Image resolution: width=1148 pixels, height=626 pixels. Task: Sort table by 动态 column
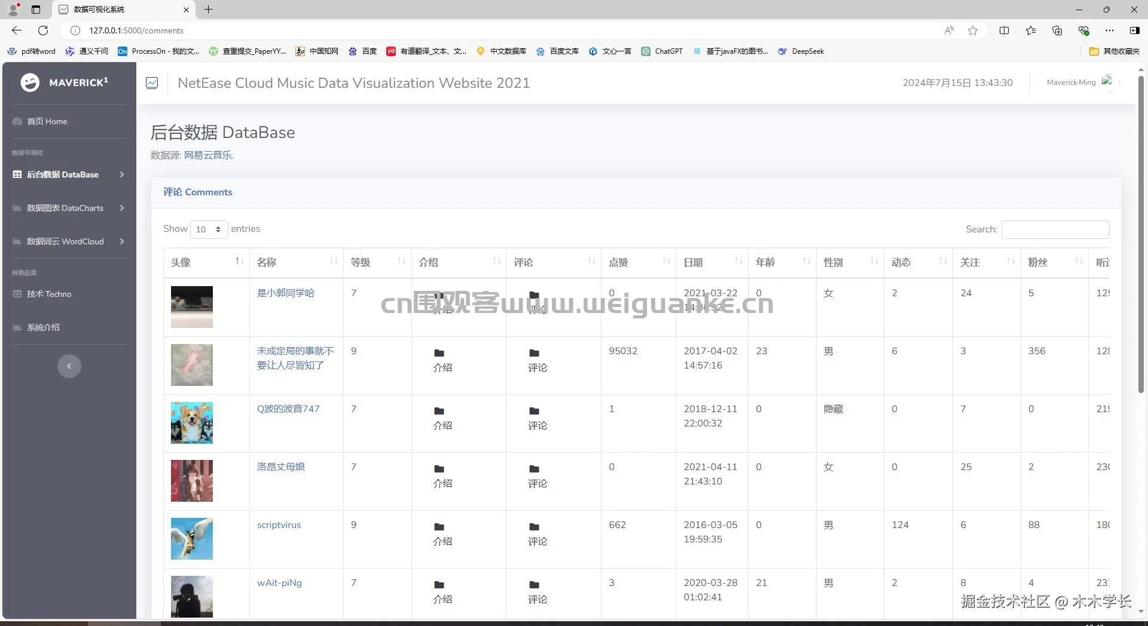pyautogui.click(x=918, y=262)
